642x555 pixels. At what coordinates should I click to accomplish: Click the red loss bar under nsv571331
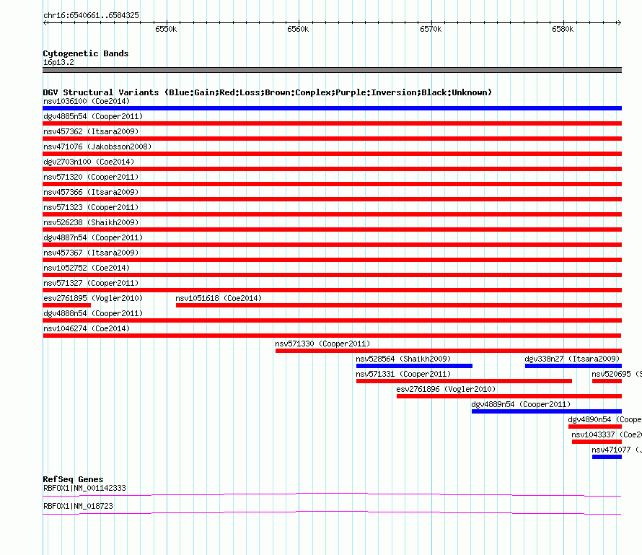pos(464,381)
